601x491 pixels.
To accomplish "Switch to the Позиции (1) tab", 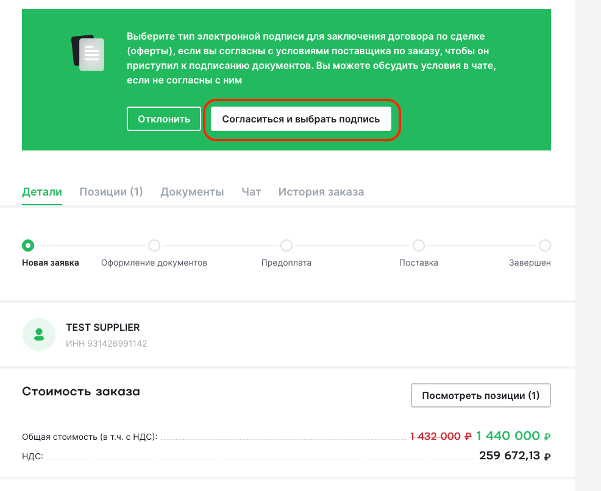I will click(x=111, y=191).
